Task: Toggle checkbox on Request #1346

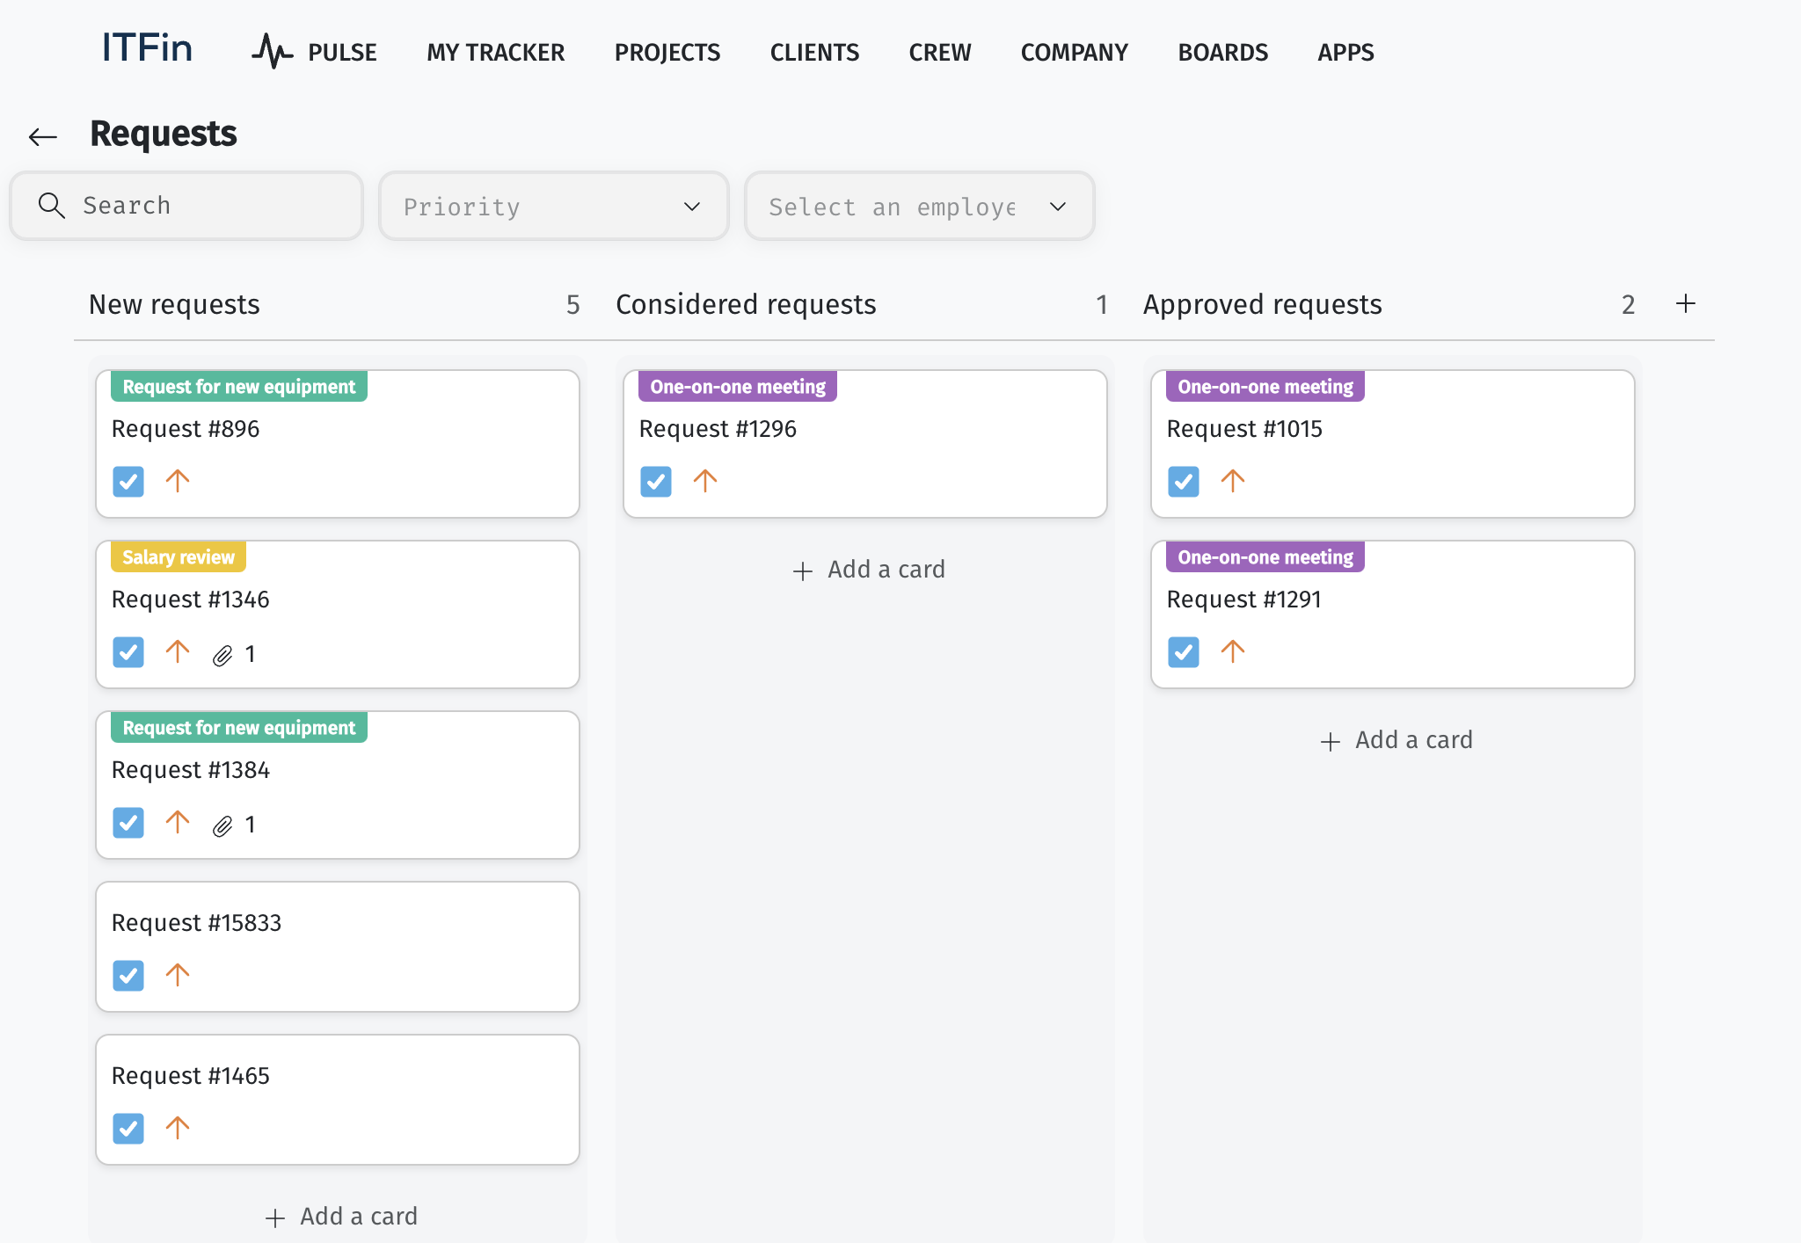Action: (x=128, y=652)
